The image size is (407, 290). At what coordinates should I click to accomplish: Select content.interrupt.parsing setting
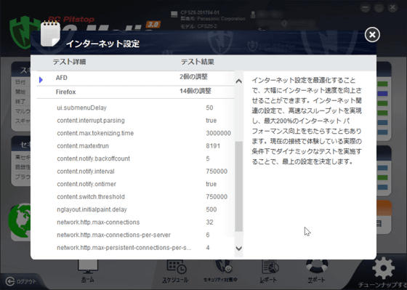click(91, 121)
